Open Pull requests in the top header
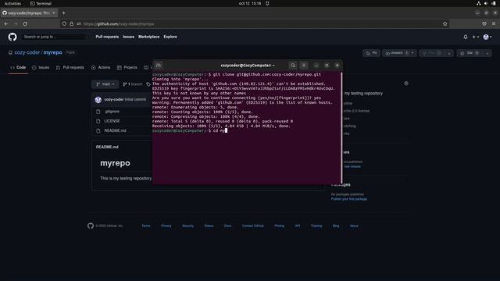The image size is (500, 281). [107, 37]
